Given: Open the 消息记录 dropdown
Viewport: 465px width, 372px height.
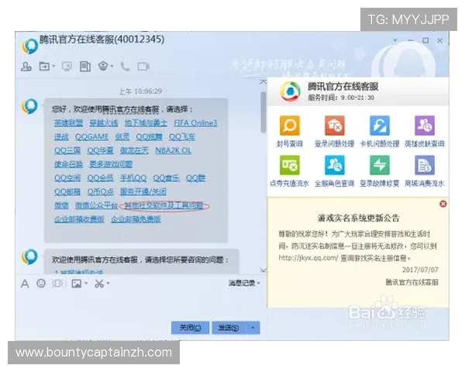Looking at the screenshot, I should click(244, 284).
